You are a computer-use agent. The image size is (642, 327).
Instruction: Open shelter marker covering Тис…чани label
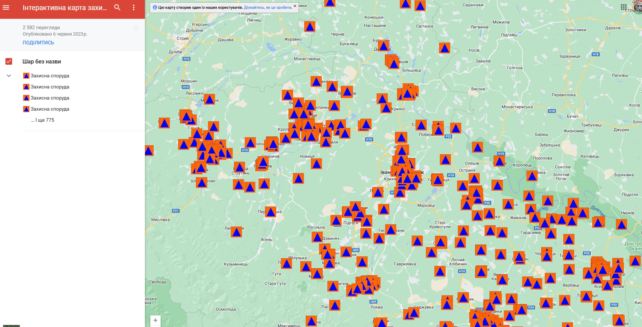point(391,230)
